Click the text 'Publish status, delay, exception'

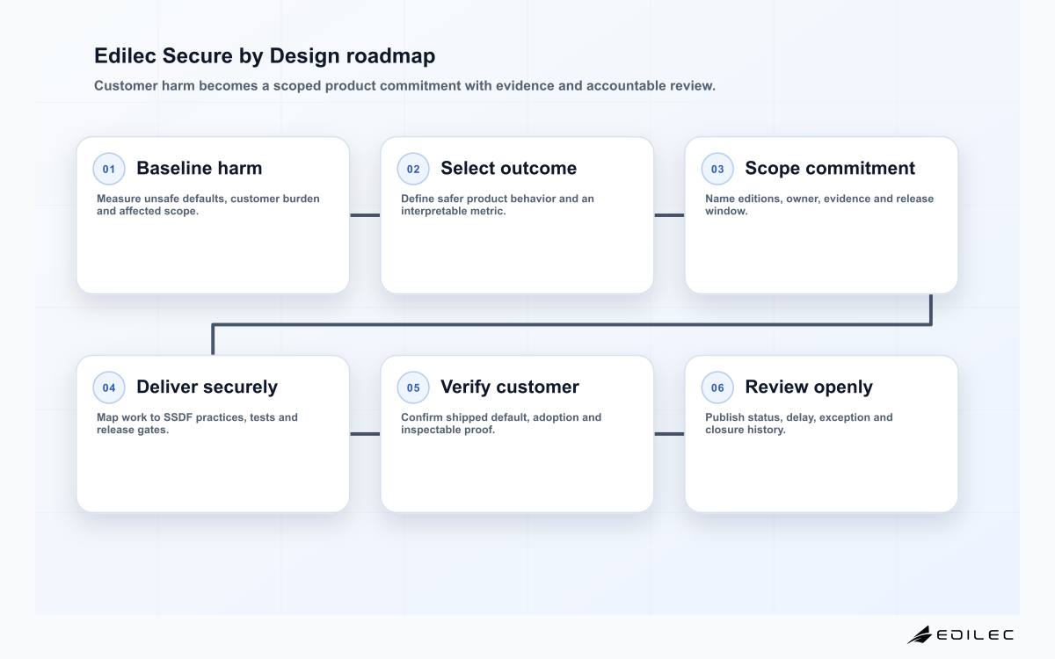pyautogui.click(x=789, y=417)
